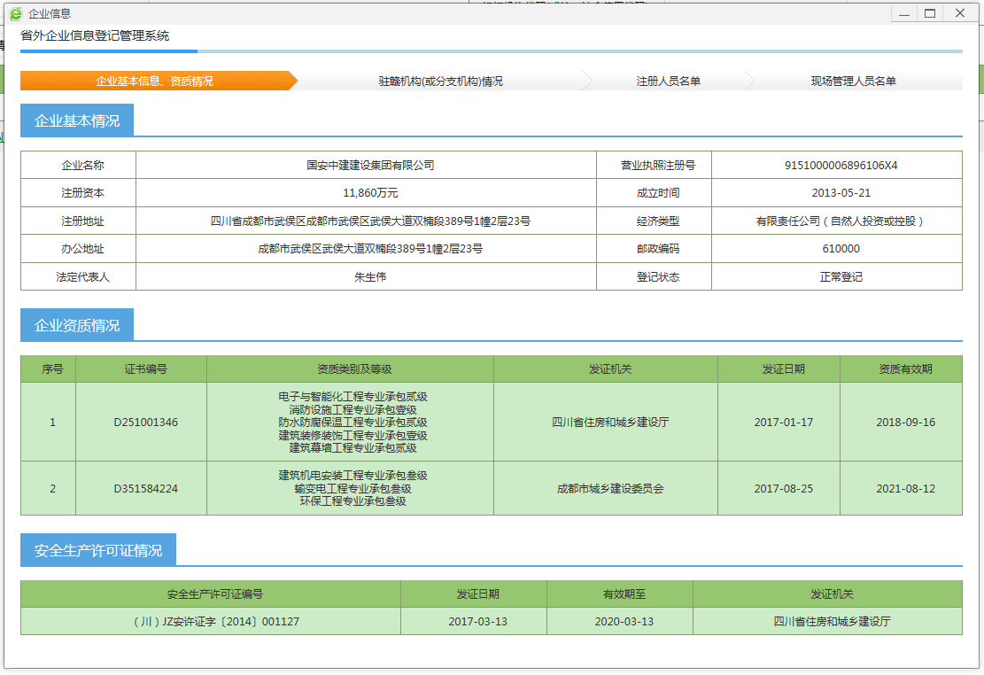Click the 成都市城乡建设委员会 issuing authority cell
This screenshot has width=984, height=675.
click(x=609, y=488)
